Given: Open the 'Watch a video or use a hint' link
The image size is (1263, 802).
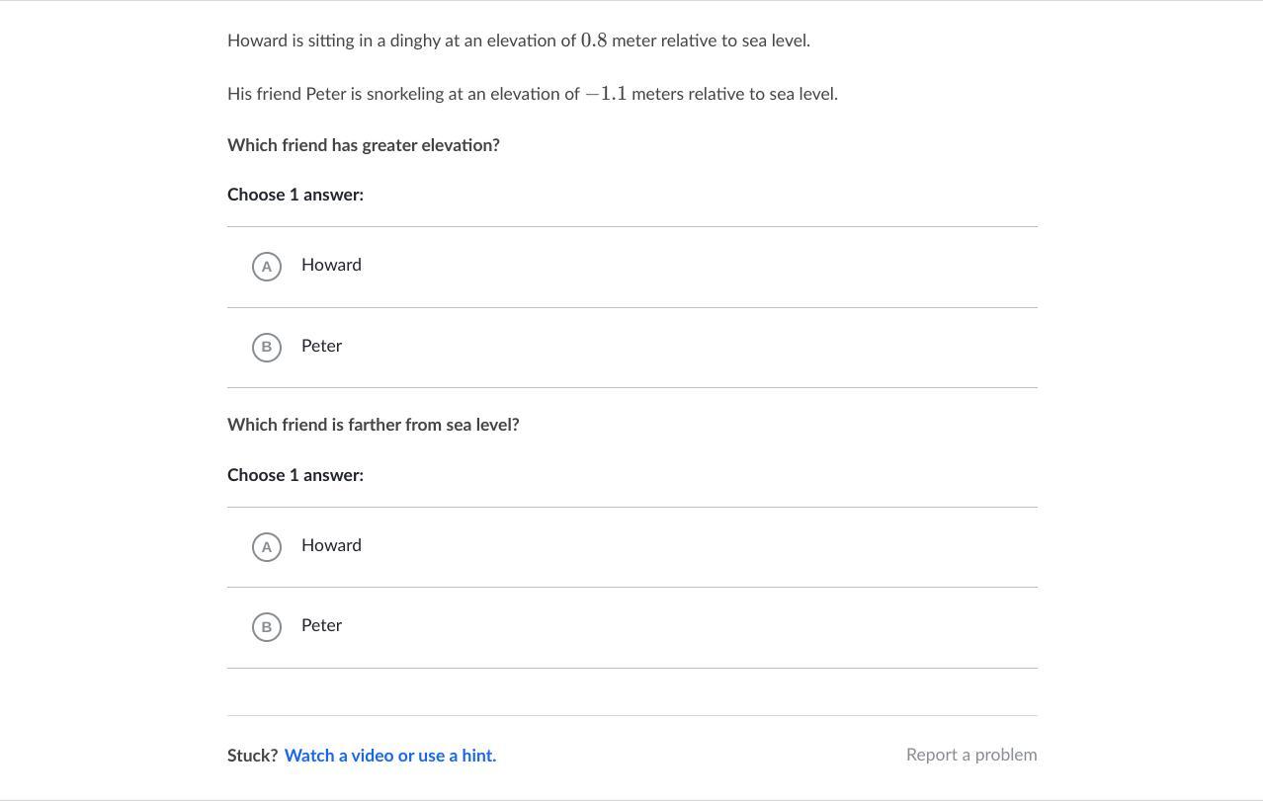Looking at the screenshot, I should pyautogui.click(x=390, y=756).
